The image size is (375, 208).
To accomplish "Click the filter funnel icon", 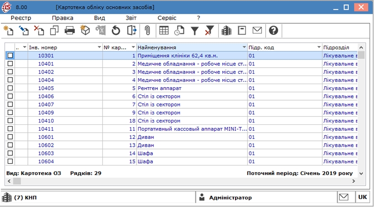I will [x=195, y=31].
